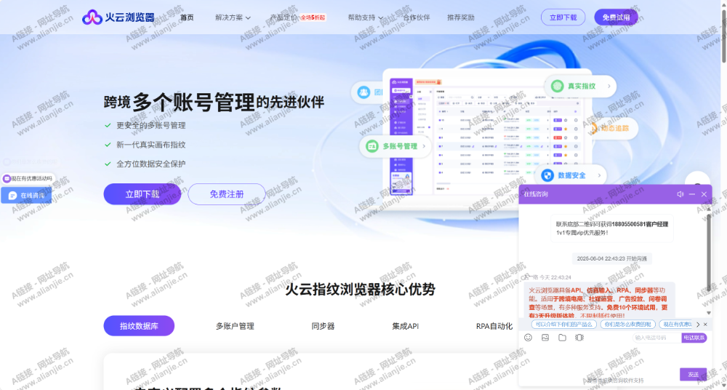Click the shake phone icon in chat
Viewport: 727px width, 390px height.
[579, 338]
